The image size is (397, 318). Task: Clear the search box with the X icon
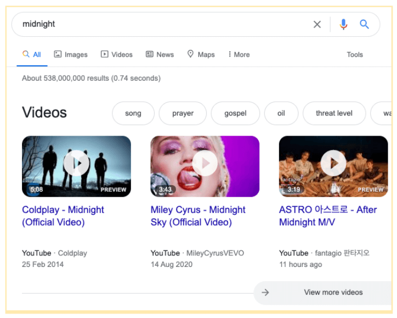click(x=317, y=24)
